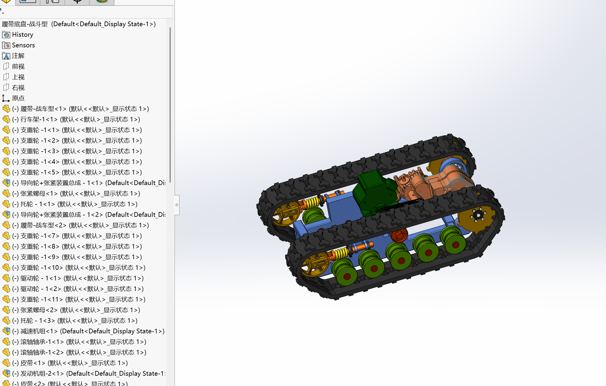
Task: Select 张紧螺母<1> component
Action: coord(76,194)
